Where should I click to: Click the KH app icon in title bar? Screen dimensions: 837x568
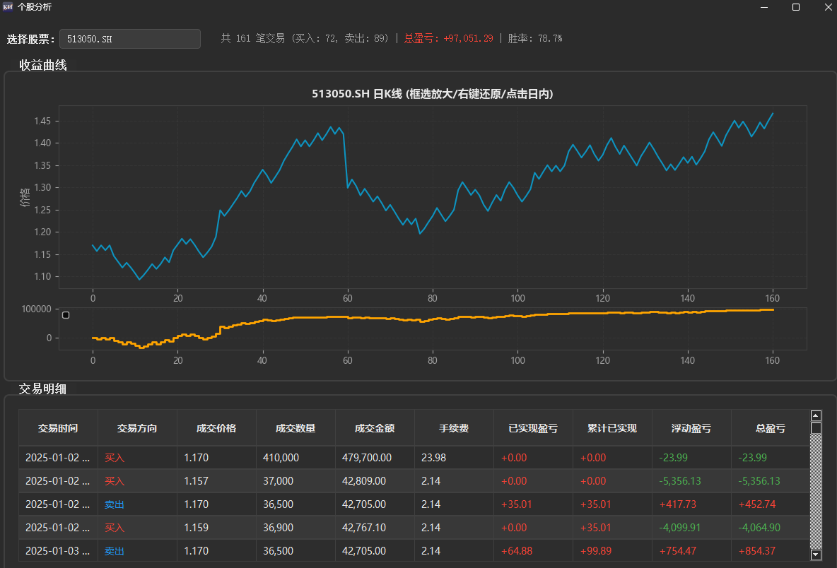(x=8, y=7)
